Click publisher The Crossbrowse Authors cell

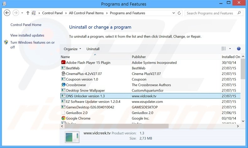(x=151, y=85)
